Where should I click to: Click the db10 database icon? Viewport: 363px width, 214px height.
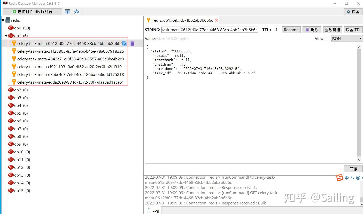point(11,152)
